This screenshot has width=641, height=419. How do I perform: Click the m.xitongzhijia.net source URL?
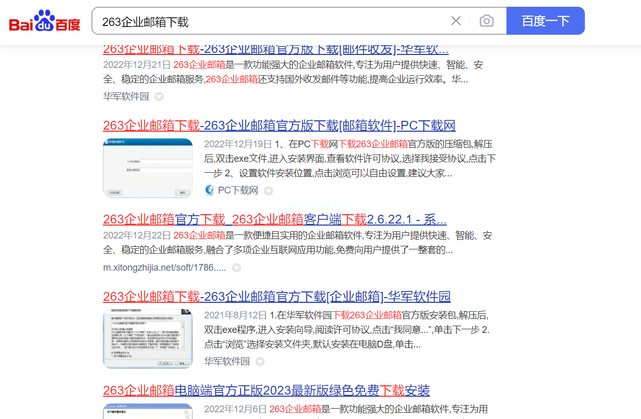pyautogui.click(x=164, y=268)
